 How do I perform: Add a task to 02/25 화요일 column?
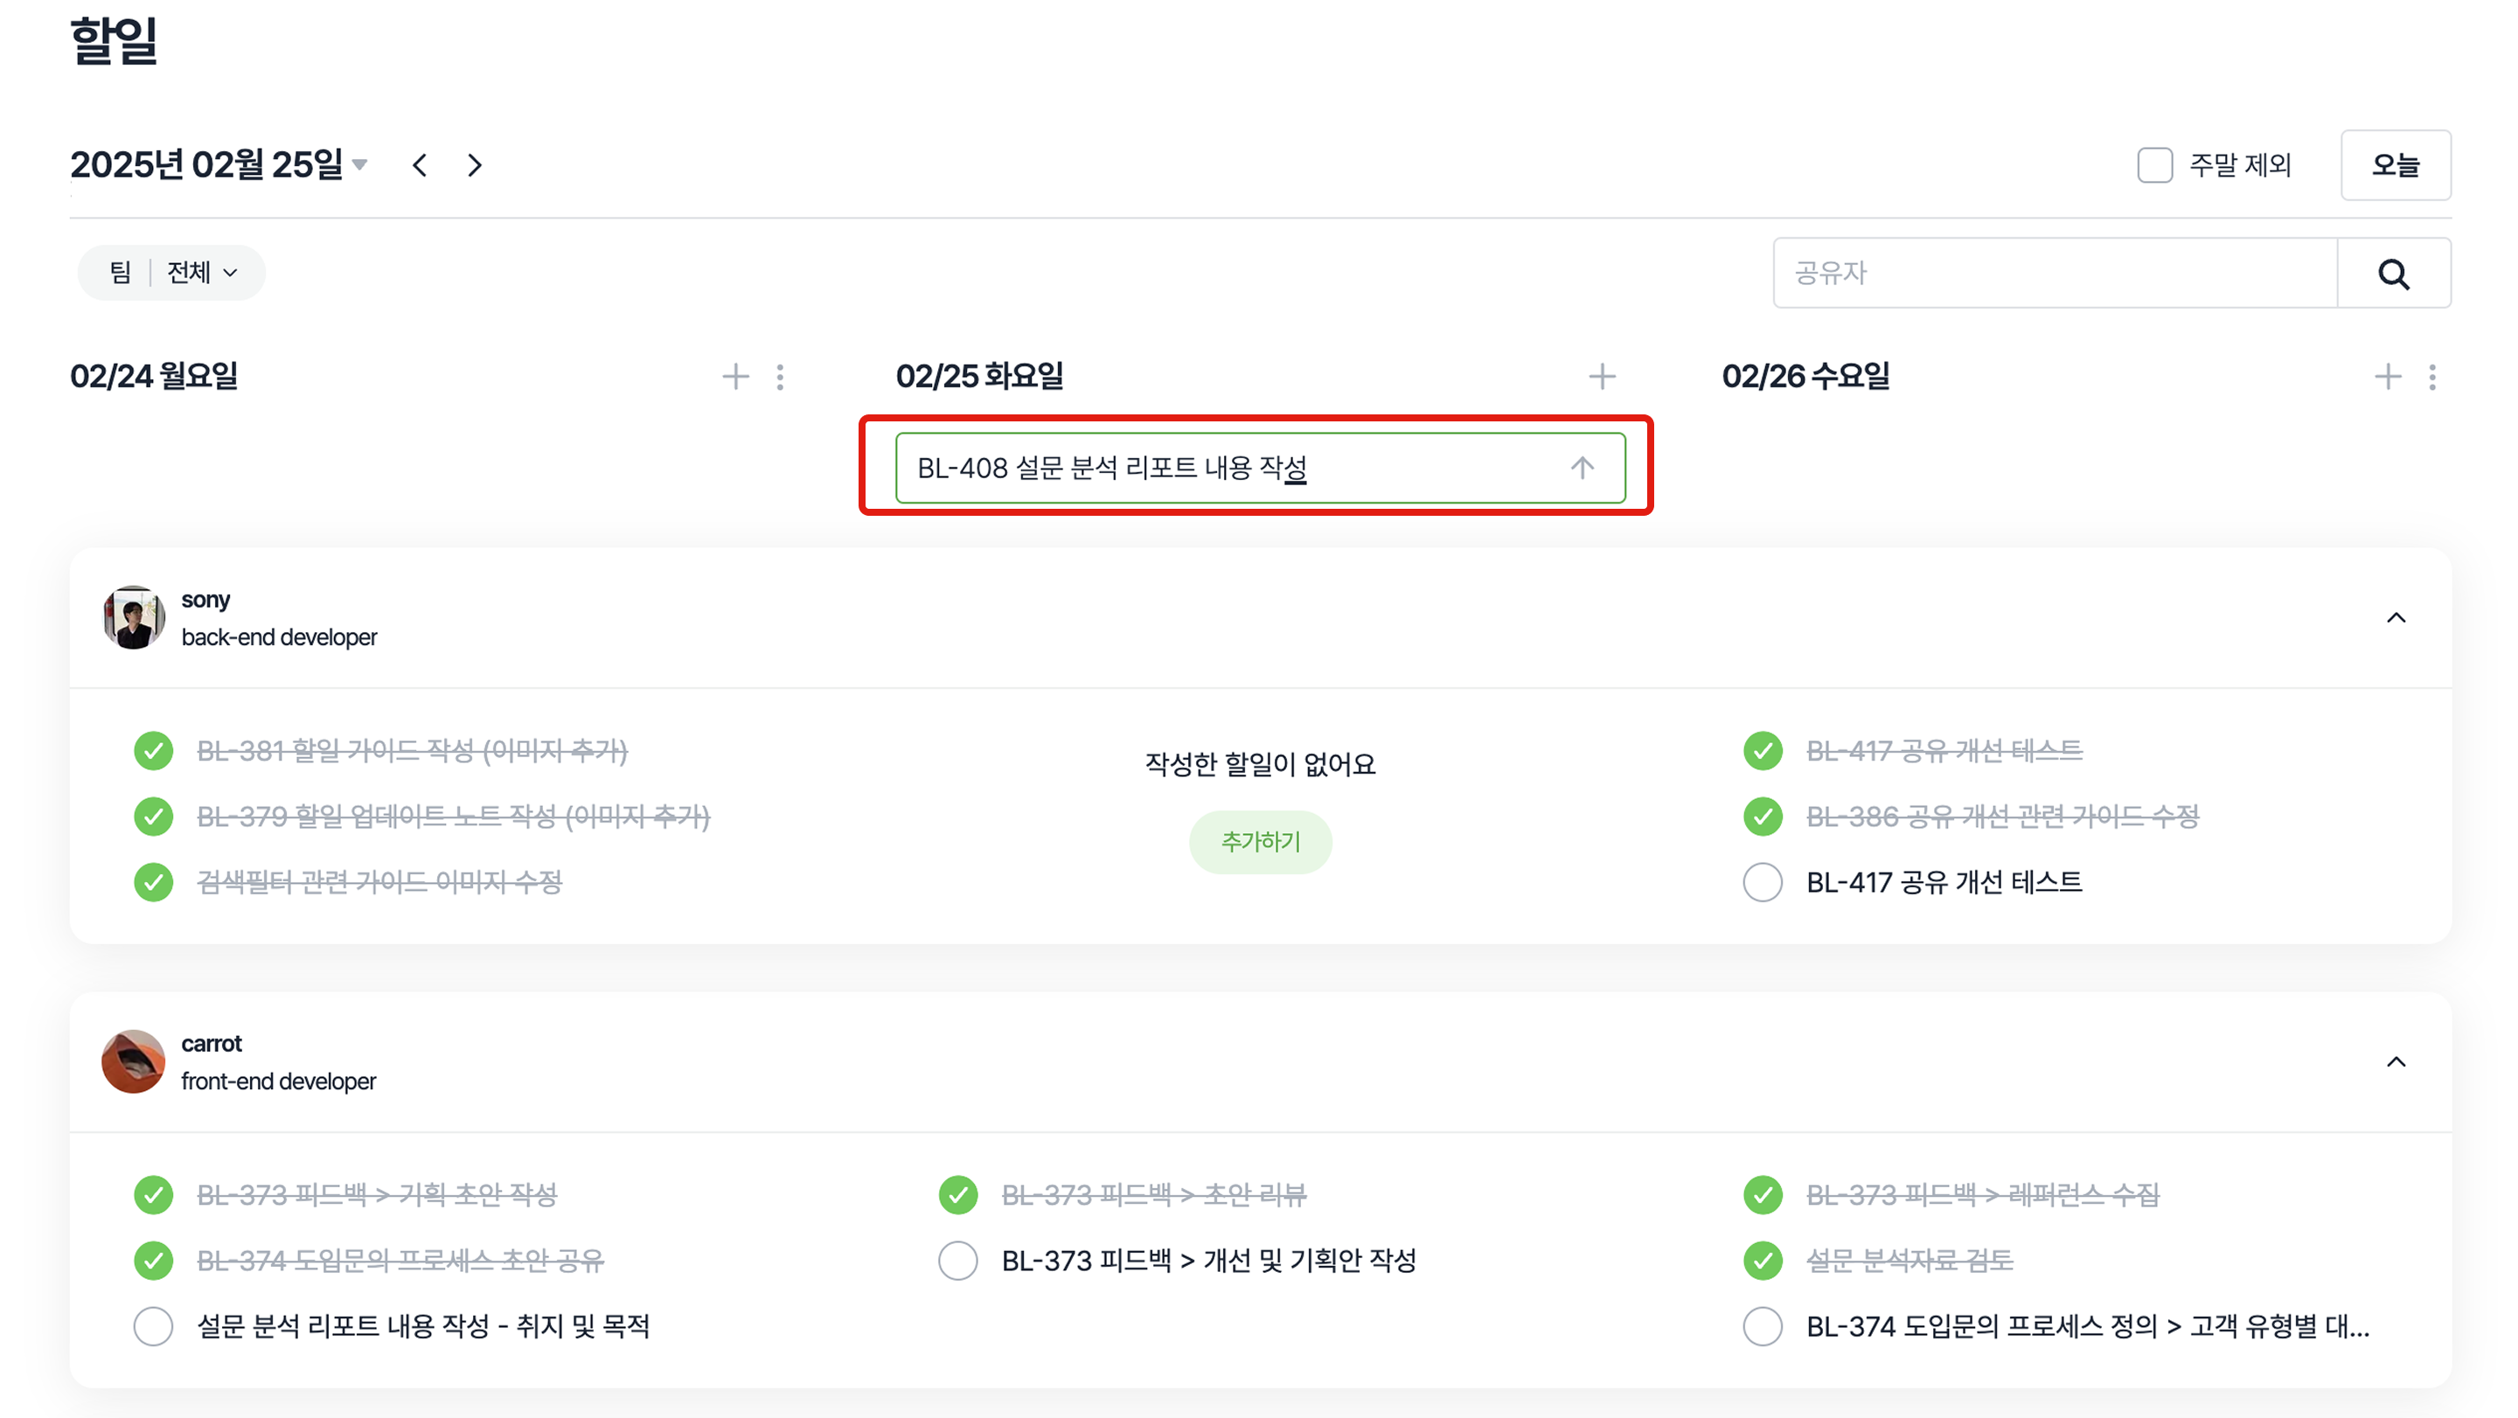click(x=1601, y=376)
